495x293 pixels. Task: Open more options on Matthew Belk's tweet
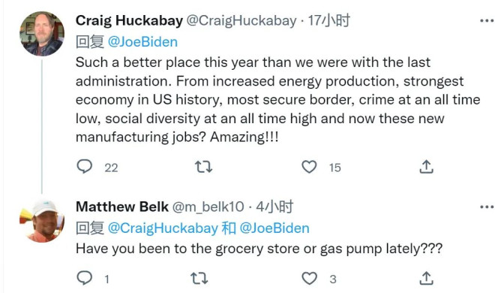coord(487,207)
